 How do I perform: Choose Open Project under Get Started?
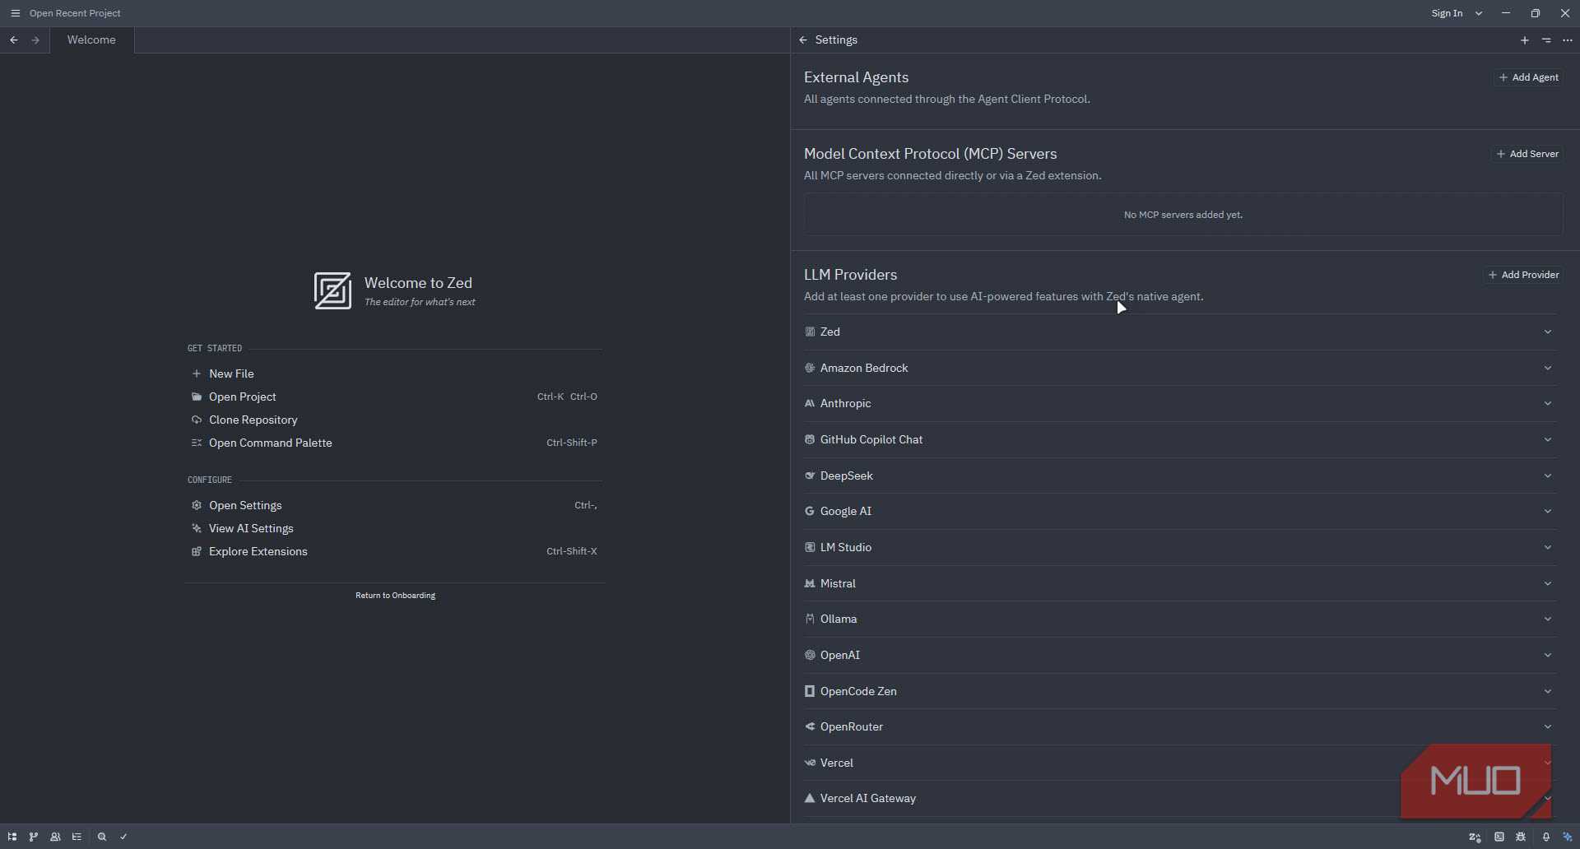coord(394,397)
